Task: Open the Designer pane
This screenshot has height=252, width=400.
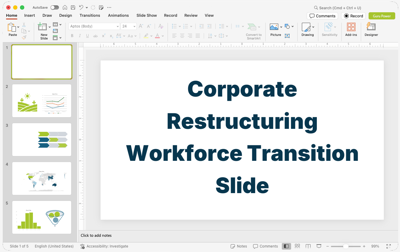Action: coord(371,30)
